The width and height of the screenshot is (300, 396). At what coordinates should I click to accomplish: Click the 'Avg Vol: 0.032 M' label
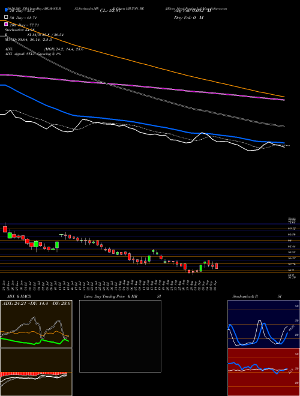coord(193,11)
